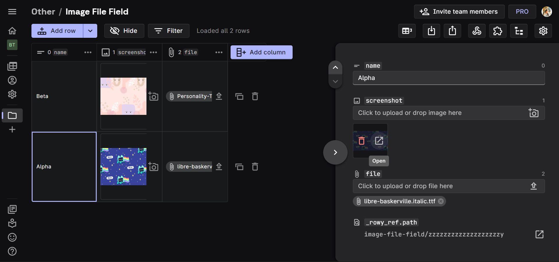Upload image to Alpha screenshot cell
559x262 pixels.
pyautogui.click(x=153, y=167)
